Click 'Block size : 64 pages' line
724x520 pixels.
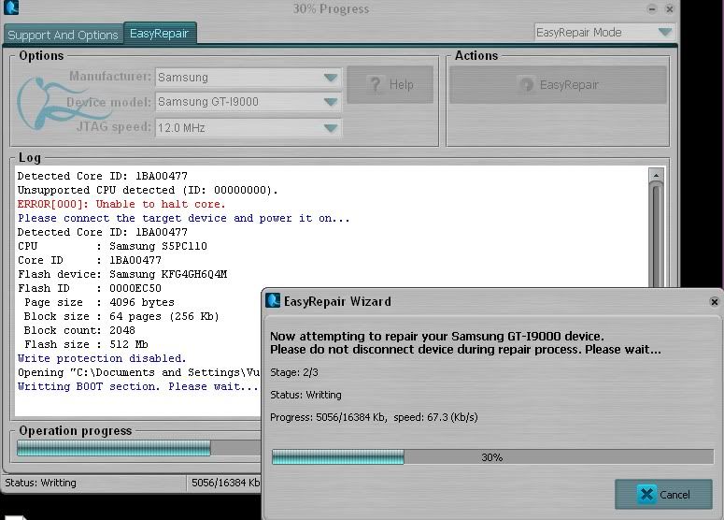point(121,316)
